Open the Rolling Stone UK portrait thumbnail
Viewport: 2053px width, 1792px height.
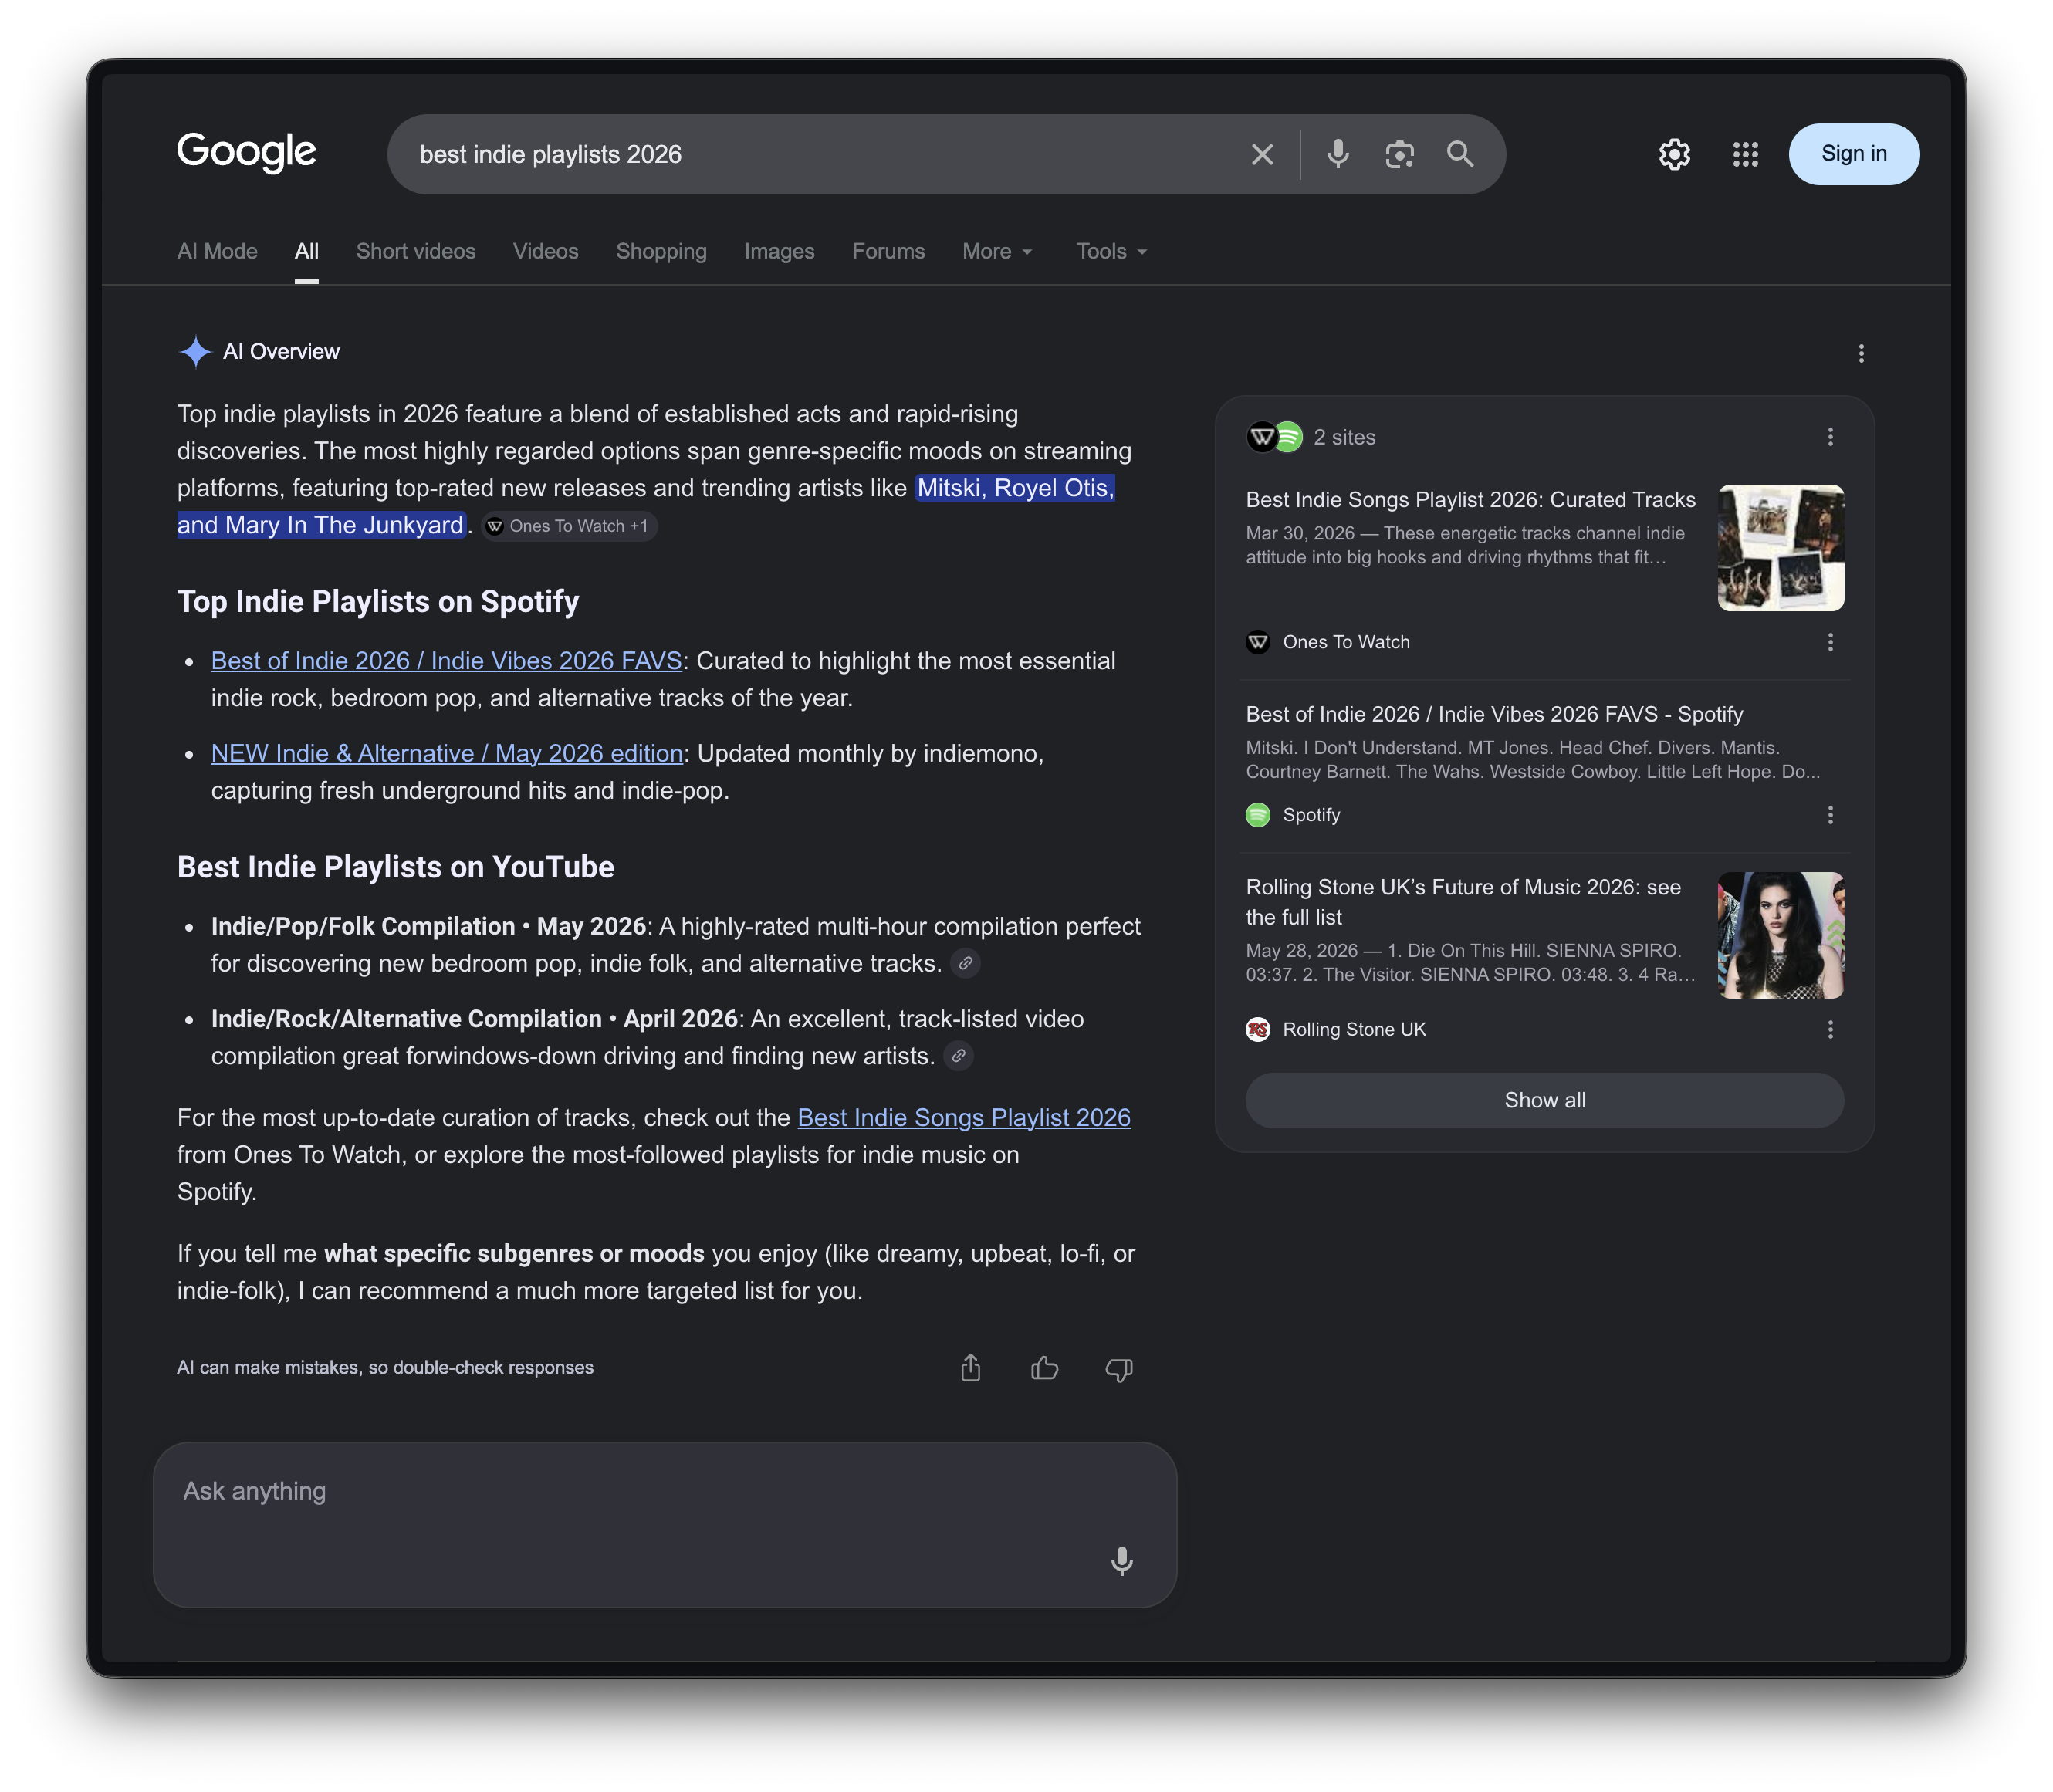pyautogui.click(x=1780, y=935)
